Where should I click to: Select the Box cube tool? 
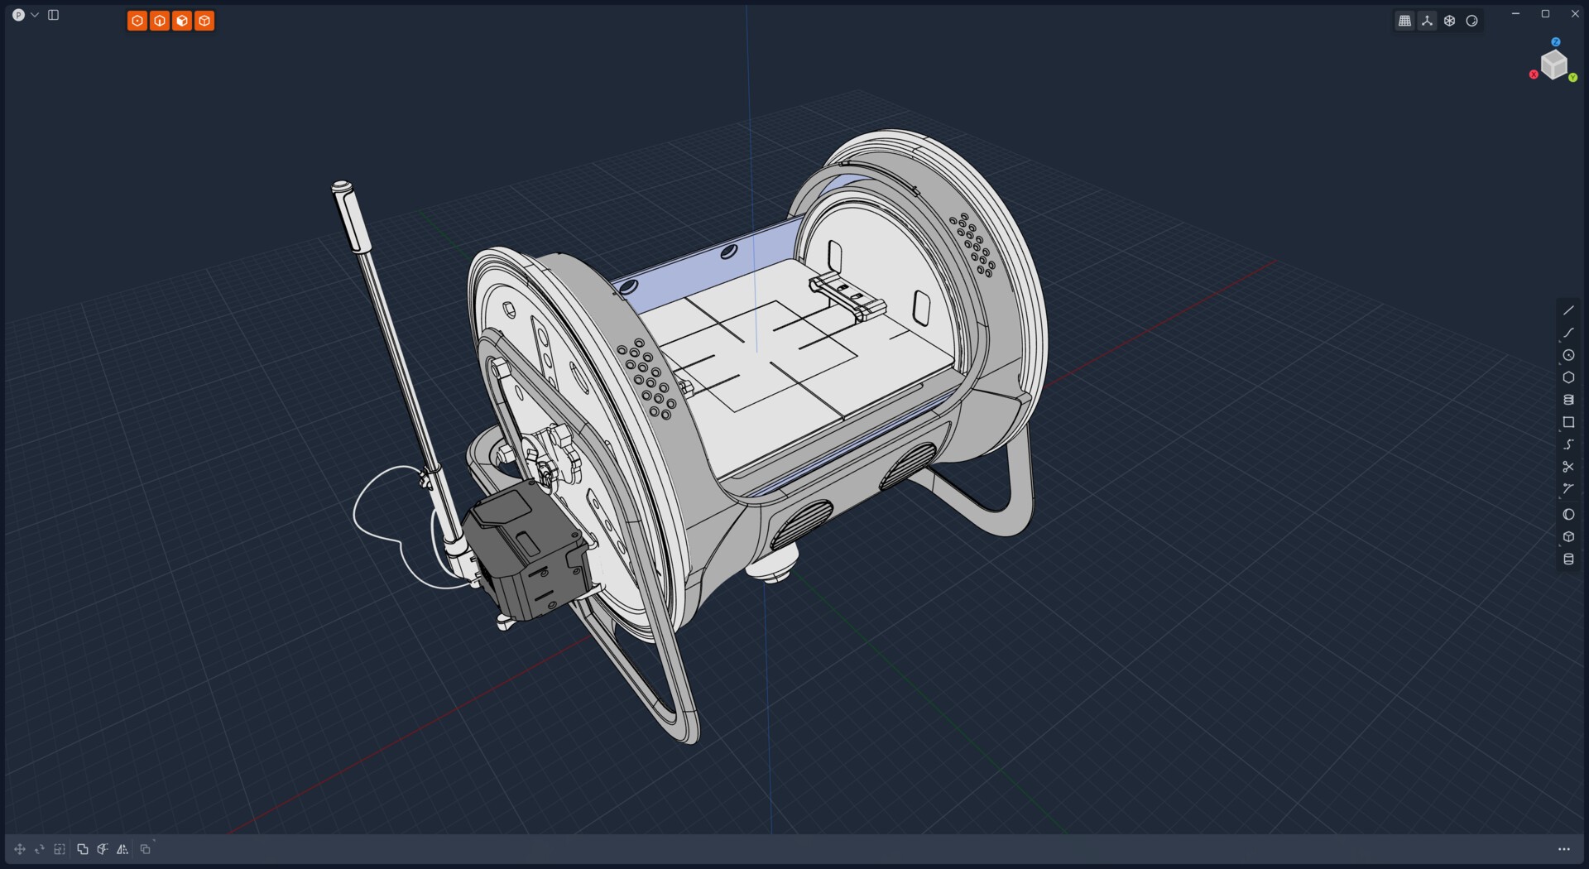click(1568, 537)
